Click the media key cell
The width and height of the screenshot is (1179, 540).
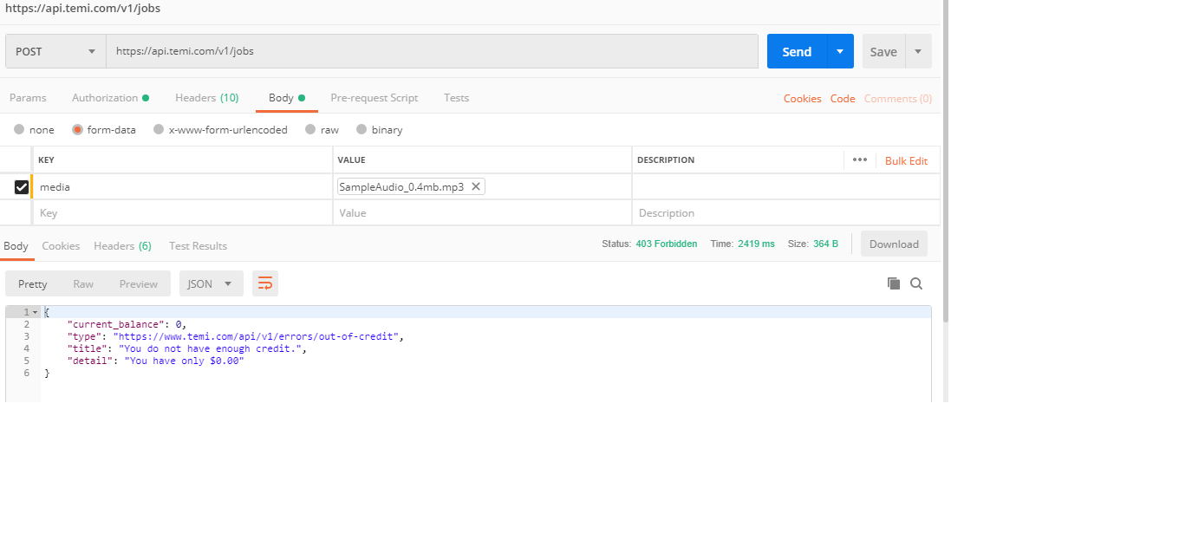click(182, 186)
